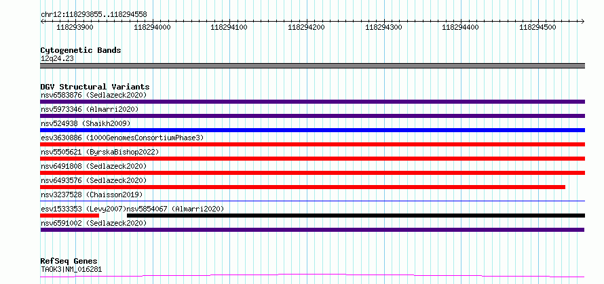Click the Cytogenetic Bands track title
Viewport: 604px width, 284px height.
pyautogui.click(x=81, y=50)
